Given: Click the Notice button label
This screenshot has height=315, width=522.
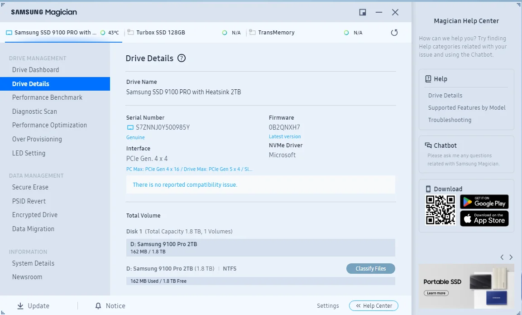Looking at the screenshot, I should pos(115,305).
